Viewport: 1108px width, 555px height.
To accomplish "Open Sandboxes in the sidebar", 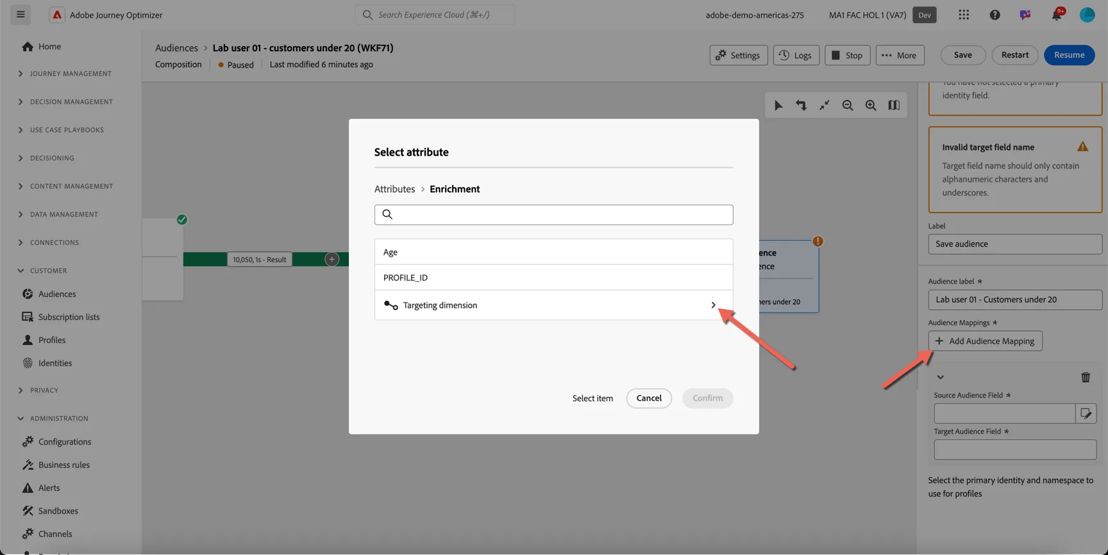I will (x=58, y=511).
